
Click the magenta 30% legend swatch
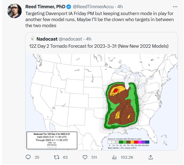tap(140, 142)
